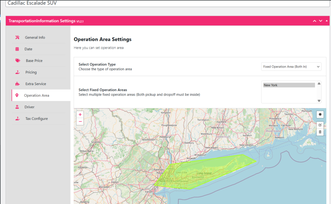Toggle panel visibility with the header up arrow
Viewport: 331px width, 204px height.
pyautogui.click(x=314, y=21)
